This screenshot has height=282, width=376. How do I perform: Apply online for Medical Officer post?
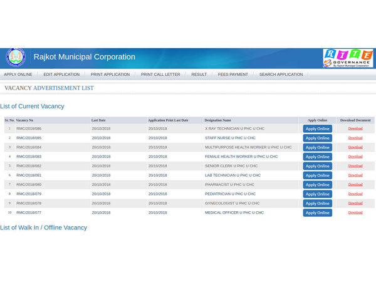318,212
